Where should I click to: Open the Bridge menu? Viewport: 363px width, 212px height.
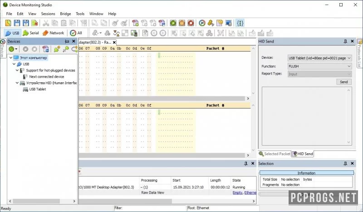pyautogui.click(x=65, y=14)
